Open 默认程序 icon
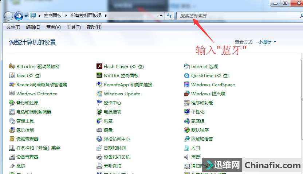The image size is (303, 174). [x=187, y=130]
